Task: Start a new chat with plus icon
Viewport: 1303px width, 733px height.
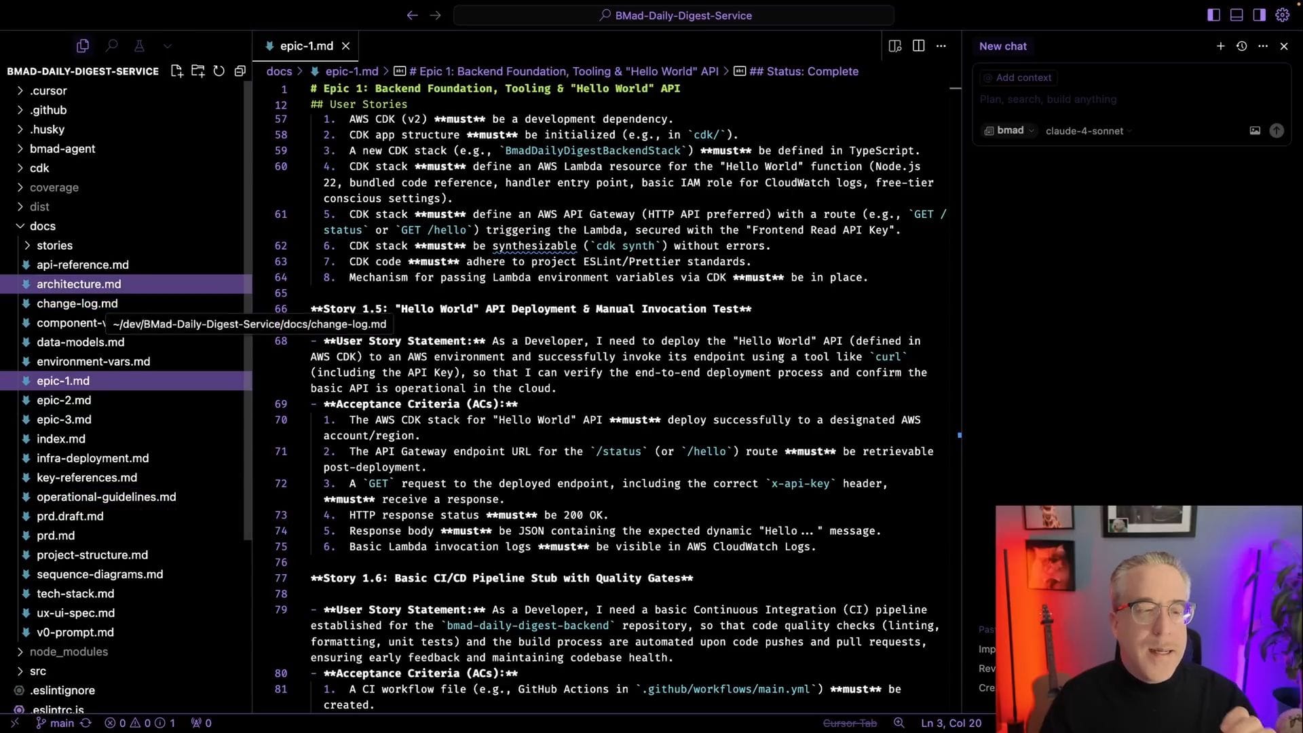Action: 1220,46
